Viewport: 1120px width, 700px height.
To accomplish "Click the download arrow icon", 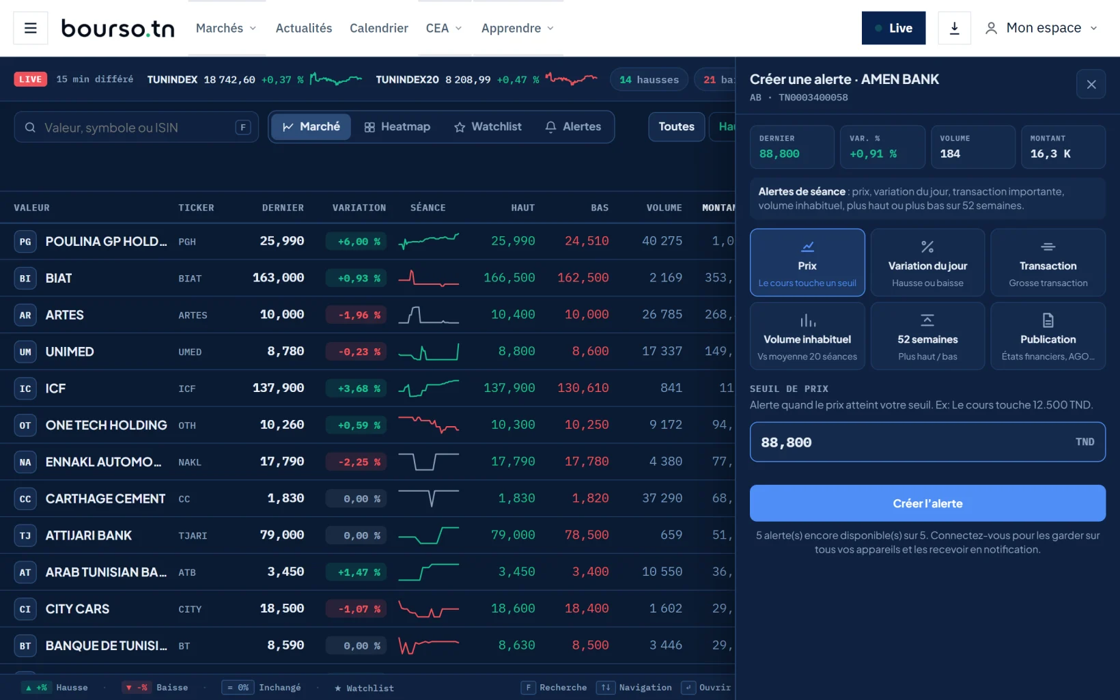I will point(954,28).
